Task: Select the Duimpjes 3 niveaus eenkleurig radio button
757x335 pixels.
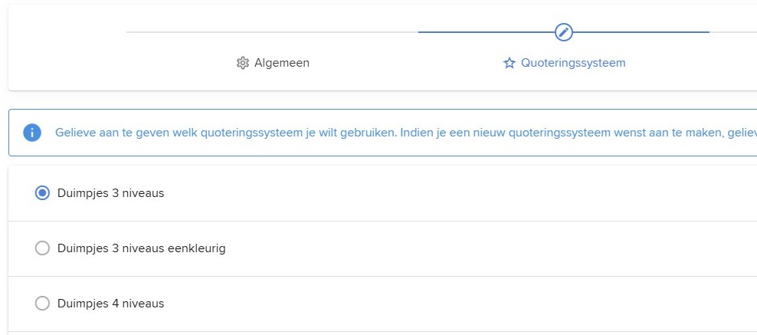Action: click(x=42, y=248)
